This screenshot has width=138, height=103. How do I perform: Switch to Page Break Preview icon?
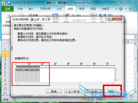[92, 99]
